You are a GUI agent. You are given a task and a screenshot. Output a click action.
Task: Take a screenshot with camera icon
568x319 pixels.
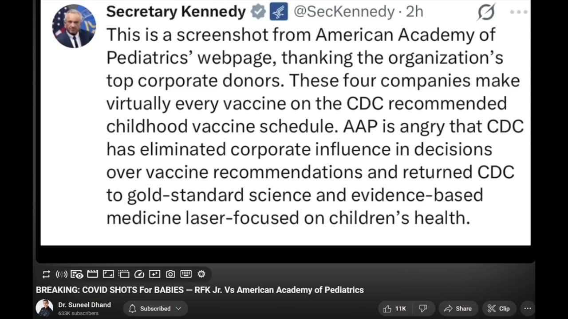point(170,274)
